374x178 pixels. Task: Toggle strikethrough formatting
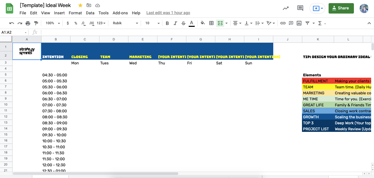[183, 23]
